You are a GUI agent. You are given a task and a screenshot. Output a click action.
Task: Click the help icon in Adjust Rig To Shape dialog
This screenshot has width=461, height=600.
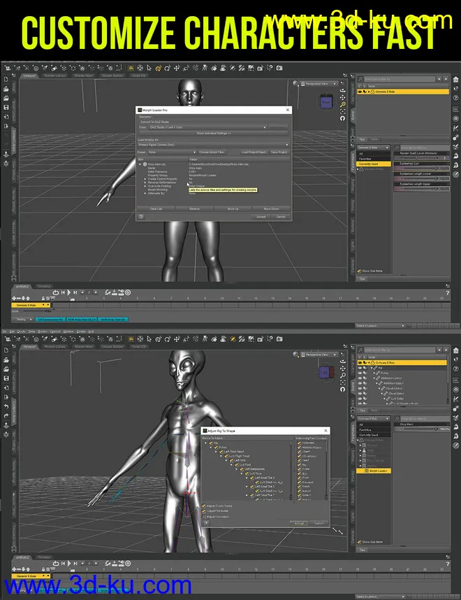(206, 523)
